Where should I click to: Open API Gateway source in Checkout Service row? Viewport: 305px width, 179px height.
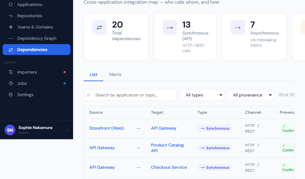[x=102, y=167]
